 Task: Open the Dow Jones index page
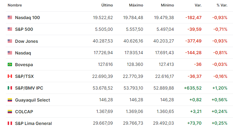(x=26, y=41)
